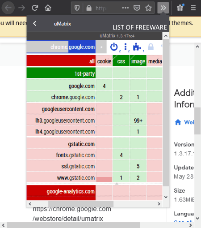Toggle the cookie column header

point(104,61)
